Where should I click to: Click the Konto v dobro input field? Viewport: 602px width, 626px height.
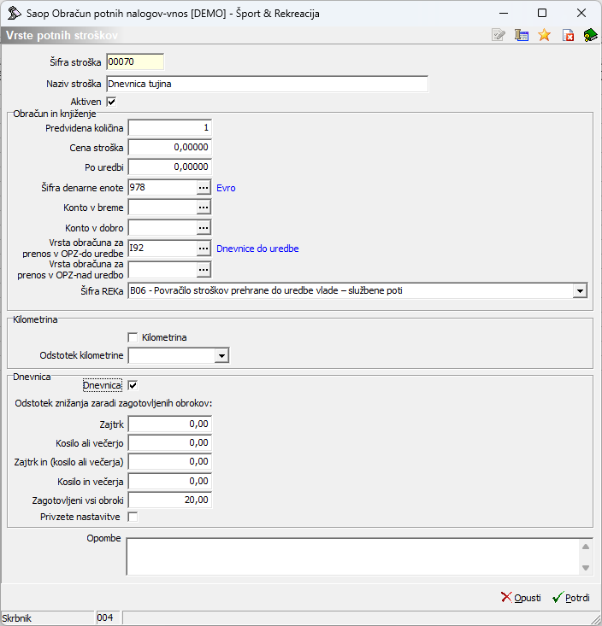click(x=162, y=228)
